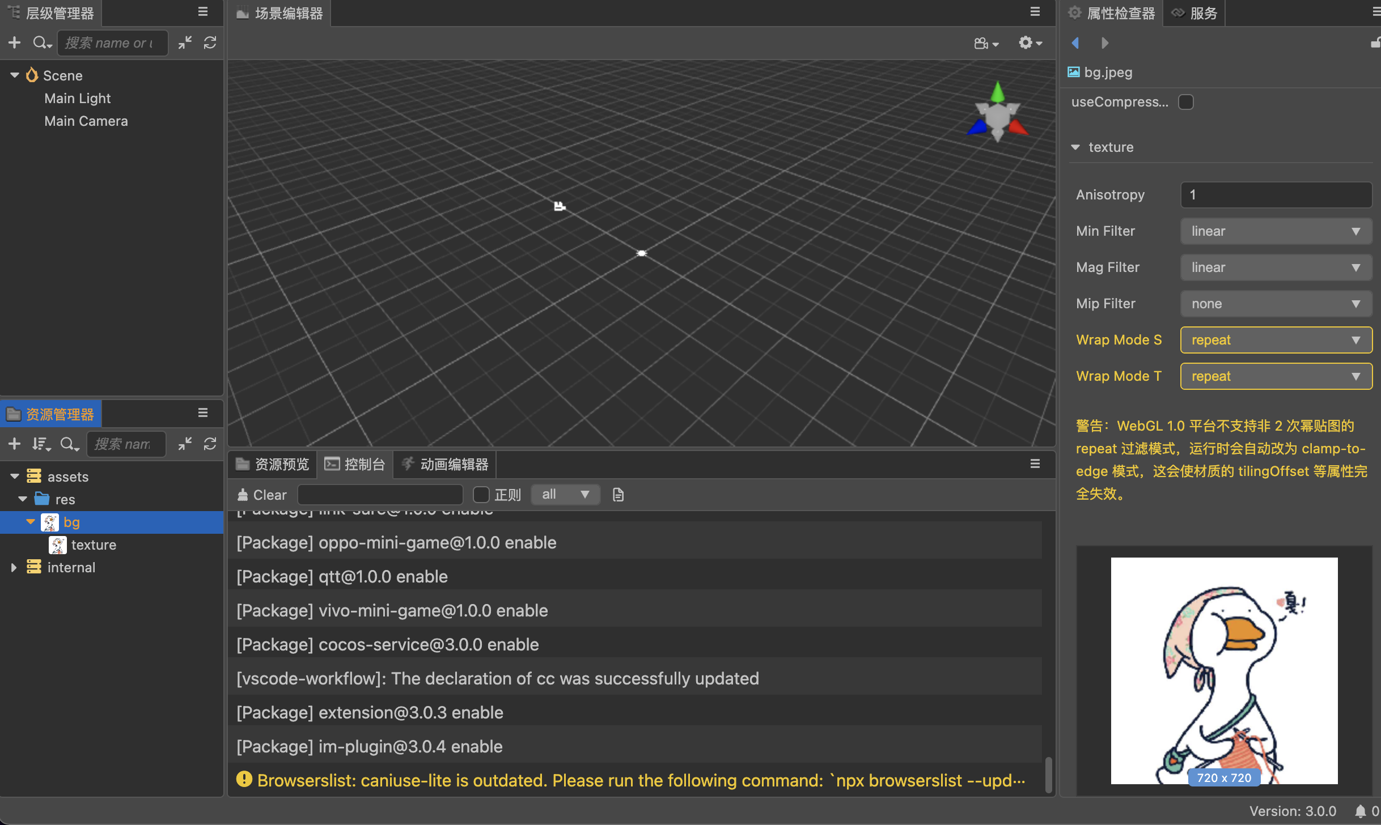
Task: Select the bg image asset
Action: coord(112,522)
